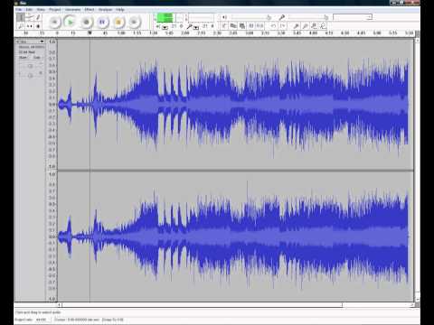Viewport: 434px width, 325px height.
Task: Adjust the track pan slider
Action: (x=30, y=75)
